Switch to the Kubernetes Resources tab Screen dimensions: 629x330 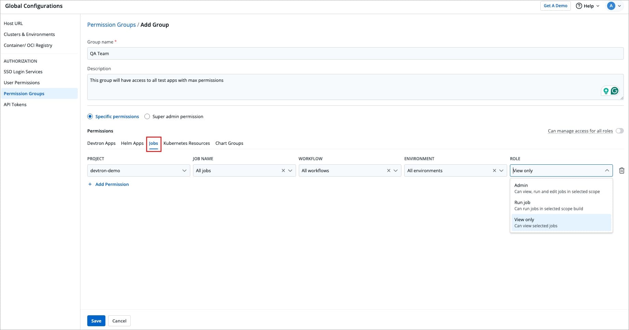pyautogui.click(x=187, y=143)
